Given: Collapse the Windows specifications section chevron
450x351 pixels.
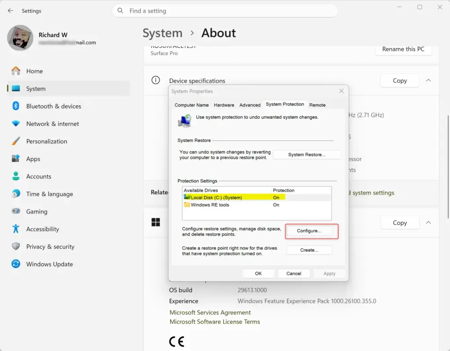Looking at the screenshot, I should (428, 222).
